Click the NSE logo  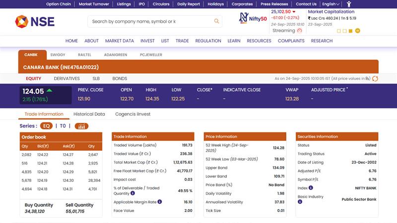35,21
